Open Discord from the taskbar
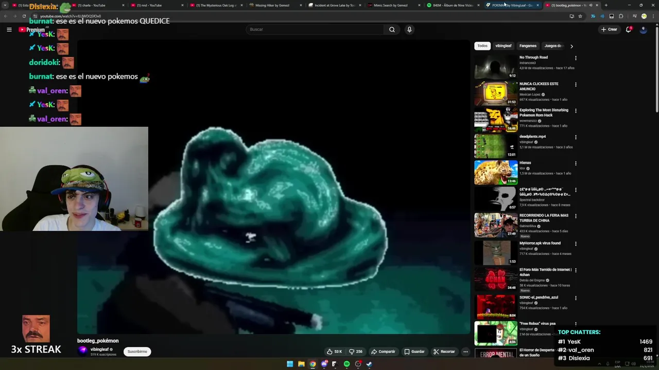 tap(324, 364)
